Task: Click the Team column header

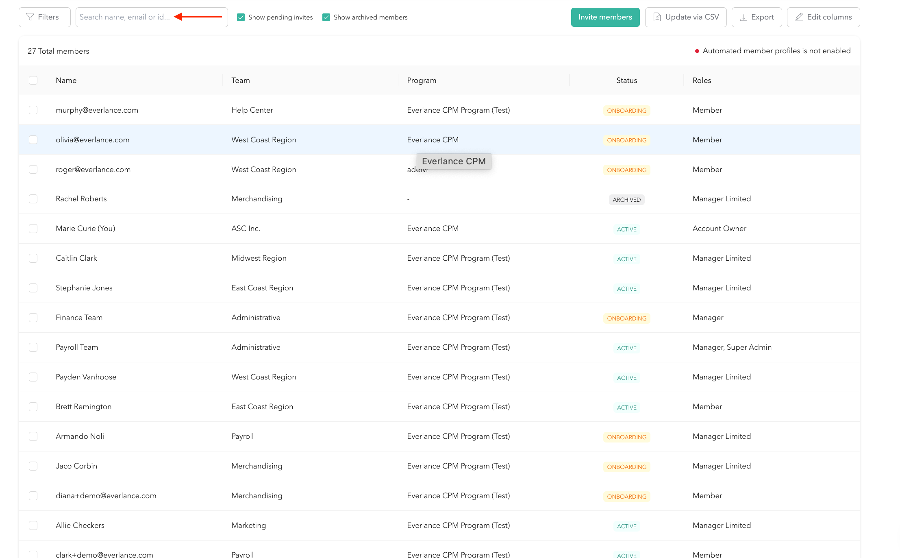Action: point(241,81)
